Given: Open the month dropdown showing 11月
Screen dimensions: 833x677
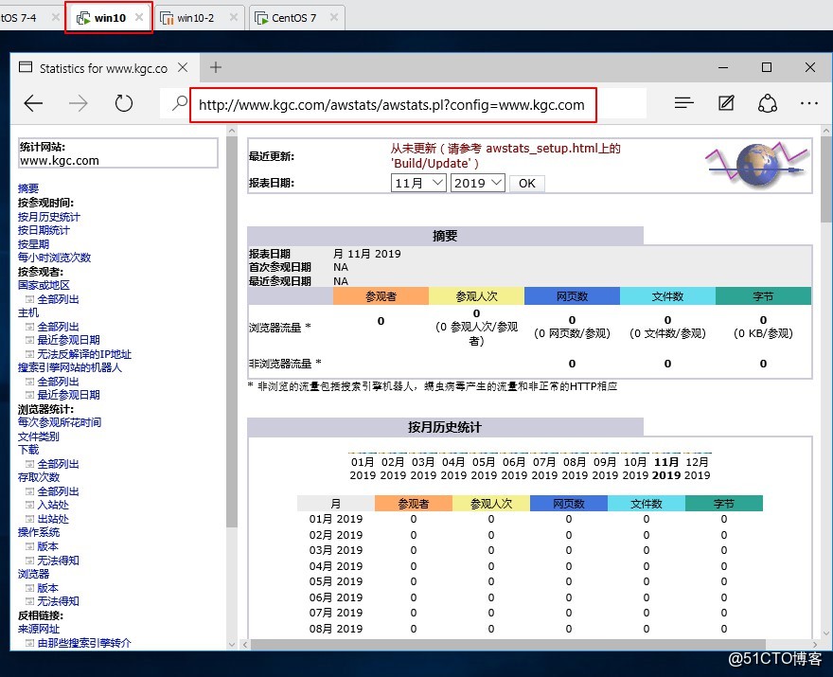Looking at the screenshot, I should [418, 183].
